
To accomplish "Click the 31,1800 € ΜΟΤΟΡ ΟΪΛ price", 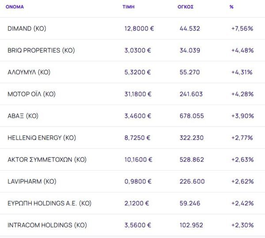I will [138, 94].
